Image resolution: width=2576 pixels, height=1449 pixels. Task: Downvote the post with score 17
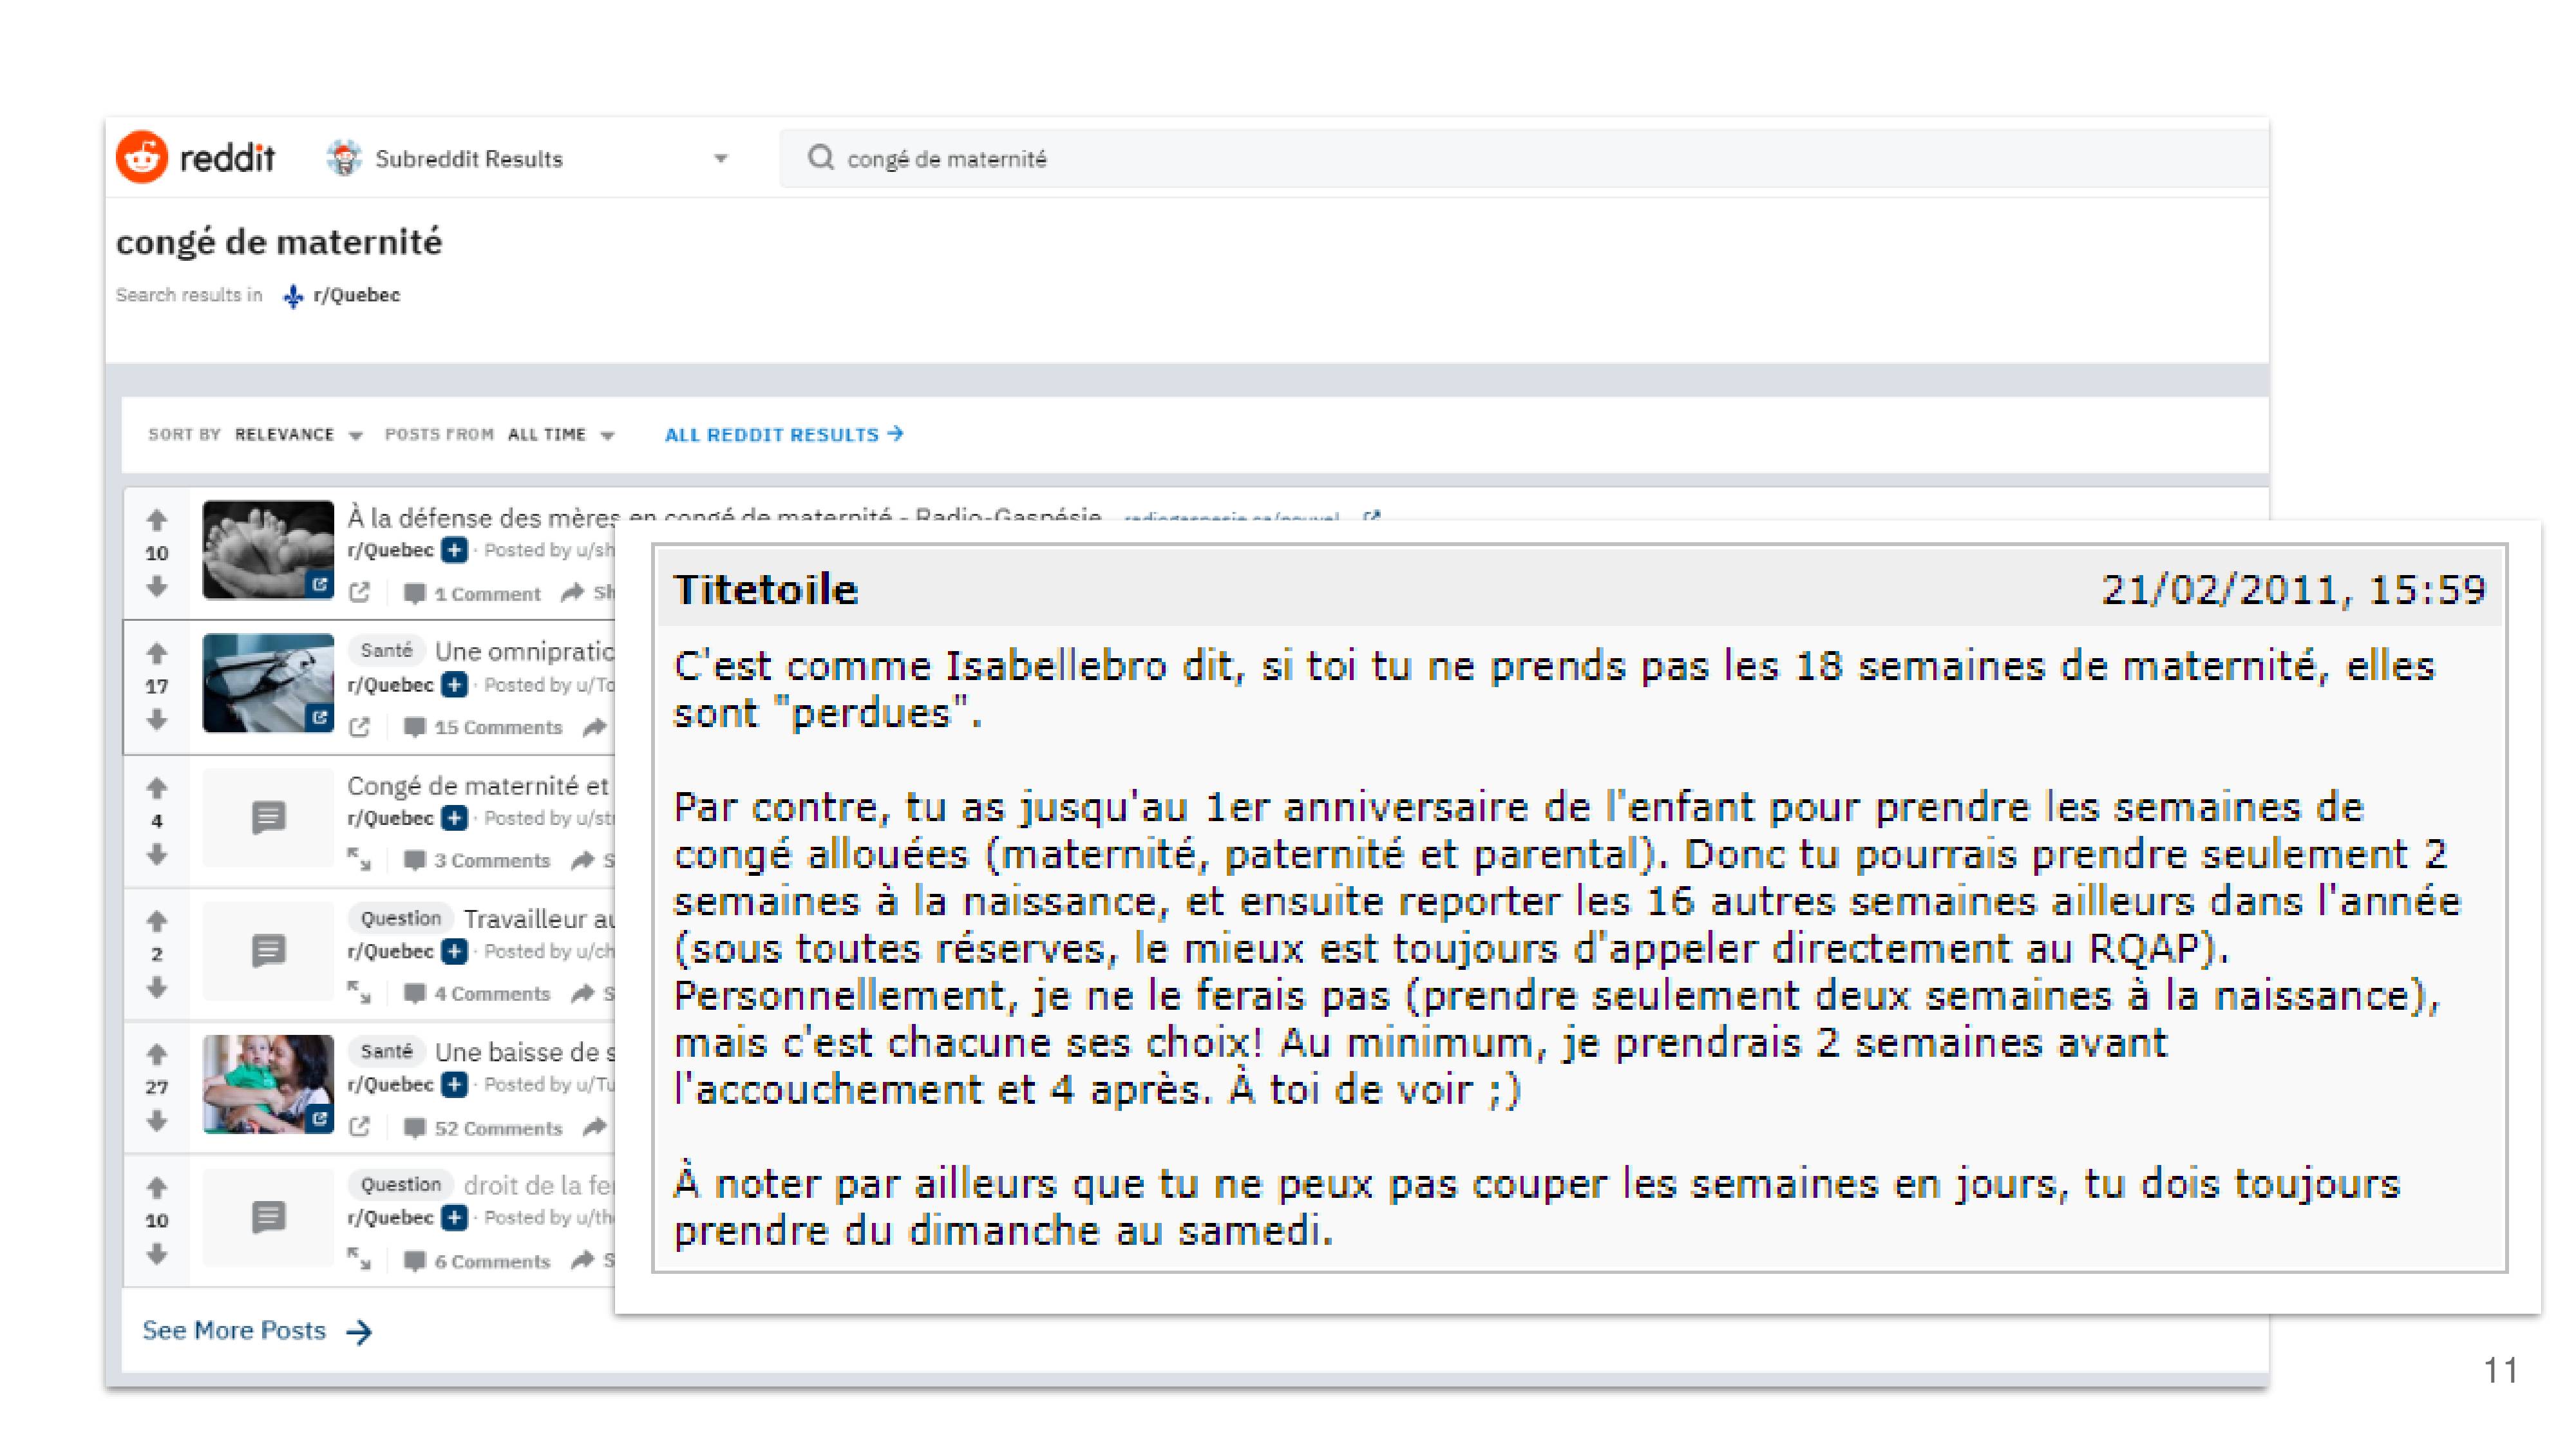tap(156, 720)
